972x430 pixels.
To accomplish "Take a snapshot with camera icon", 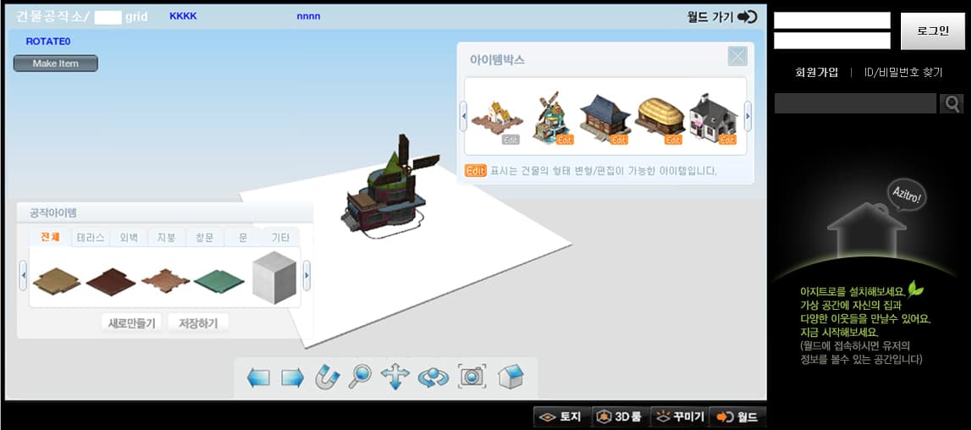I will point(472,377).
